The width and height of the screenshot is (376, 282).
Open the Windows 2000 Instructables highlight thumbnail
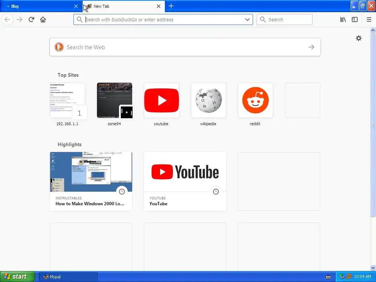[x=91, y=172]
